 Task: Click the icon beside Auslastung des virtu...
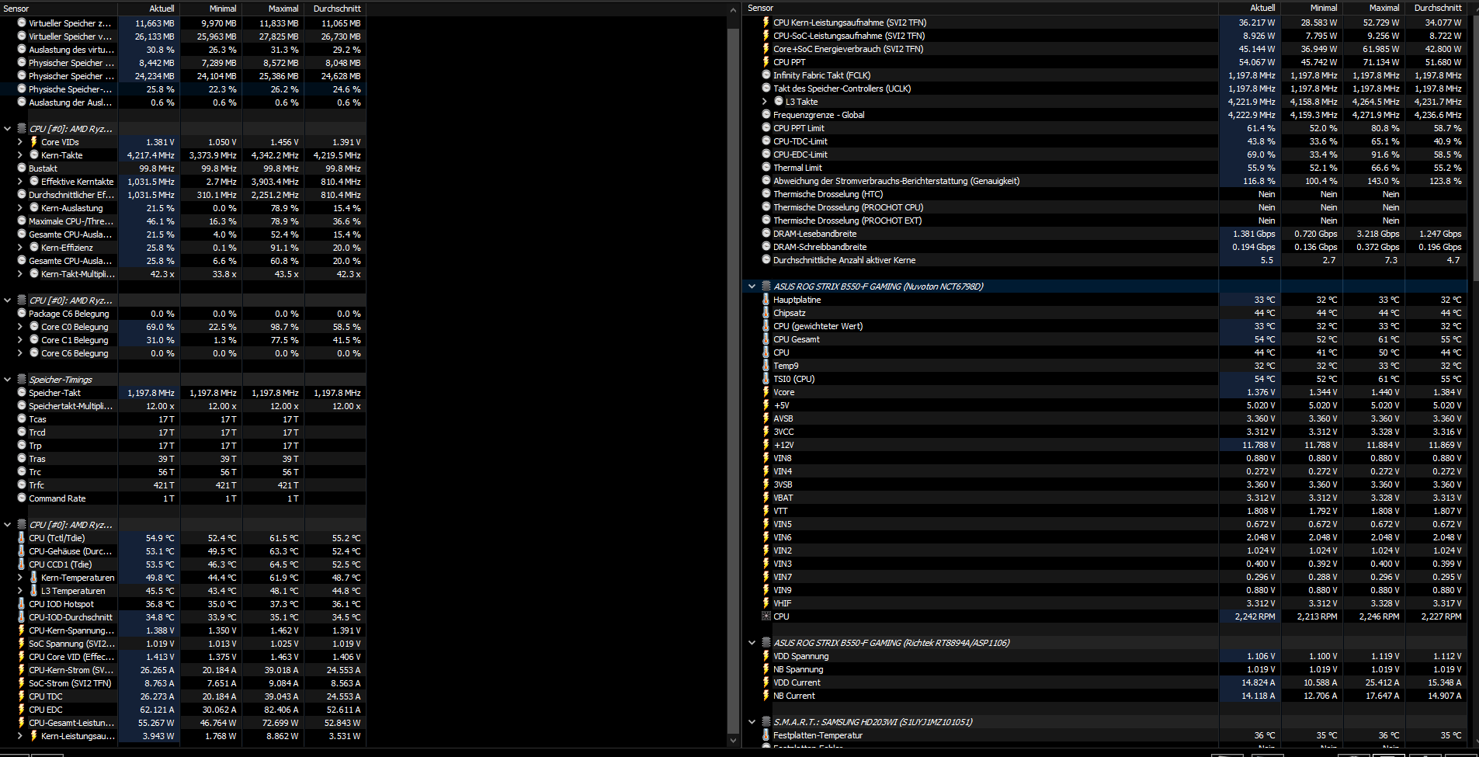[x=22, y=50]
